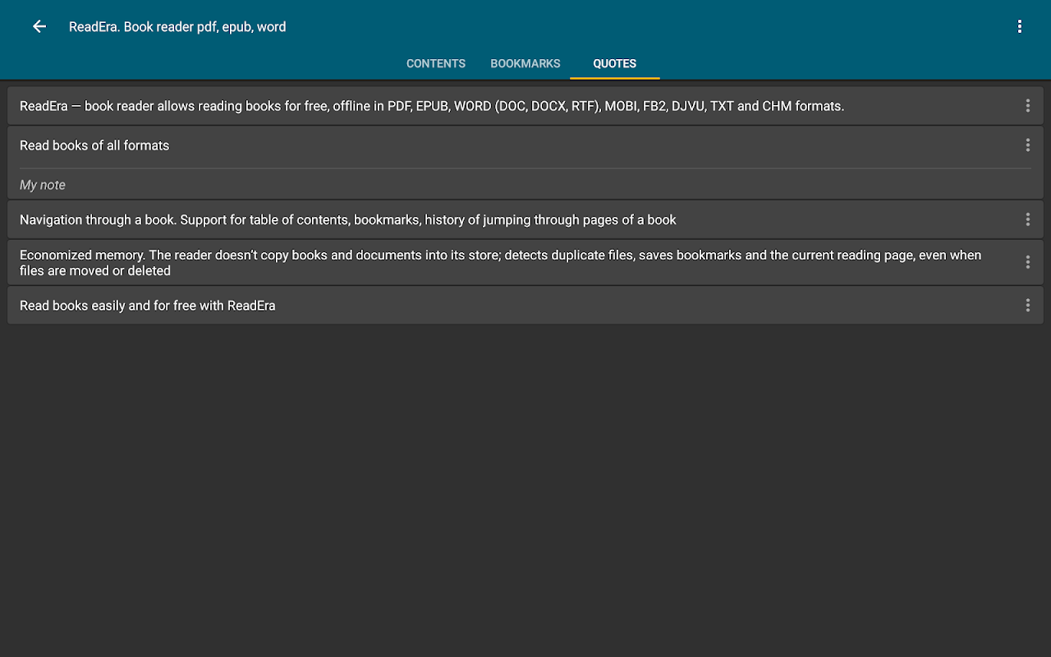Select the Quotes tab
Screen dimensions: 1051x657
click(x=615, y=63)
